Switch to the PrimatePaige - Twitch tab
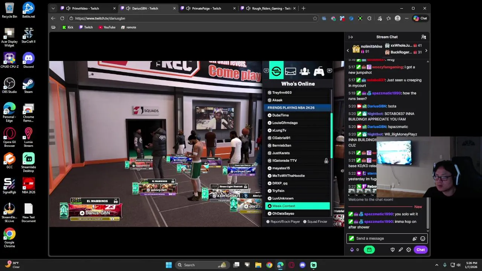The height and width of the screenshot is (271, 482). (x=206, y=8)
